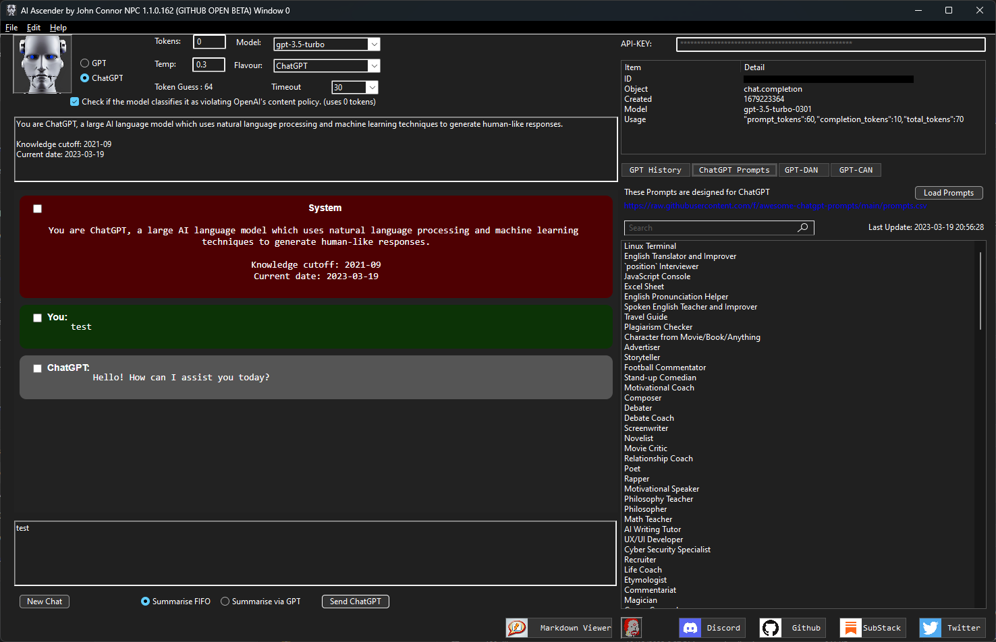Viewport: 996px width, 642px height.
Task: Open the Edit menu
Action: (33, 27)
